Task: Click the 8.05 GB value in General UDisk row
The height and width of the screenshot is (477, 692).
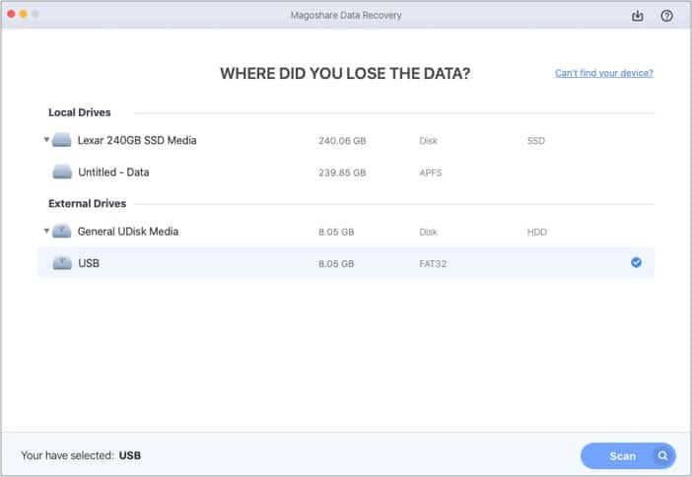Action: (x=336, y=233)
